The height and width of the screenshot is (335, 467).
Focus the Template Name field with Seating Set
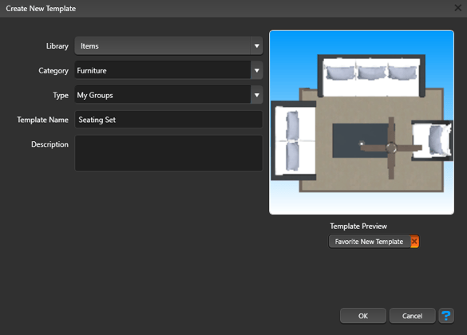(x=168, y=120)
